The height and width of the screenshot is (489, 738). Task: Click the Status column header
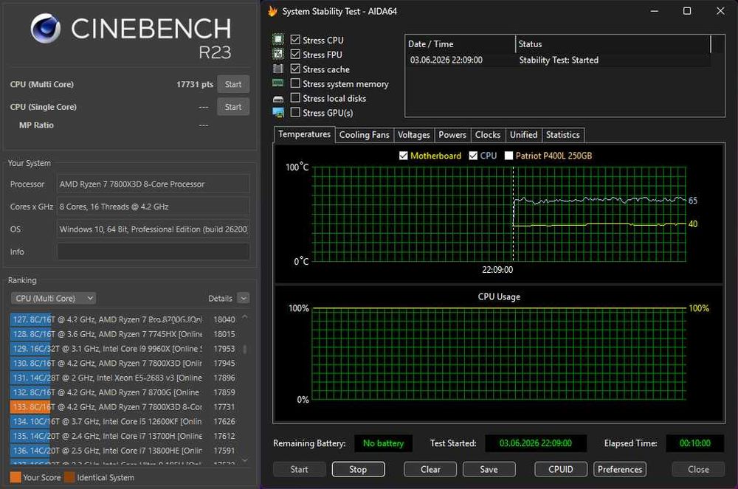pyautogui.click(x=613, y=44)
